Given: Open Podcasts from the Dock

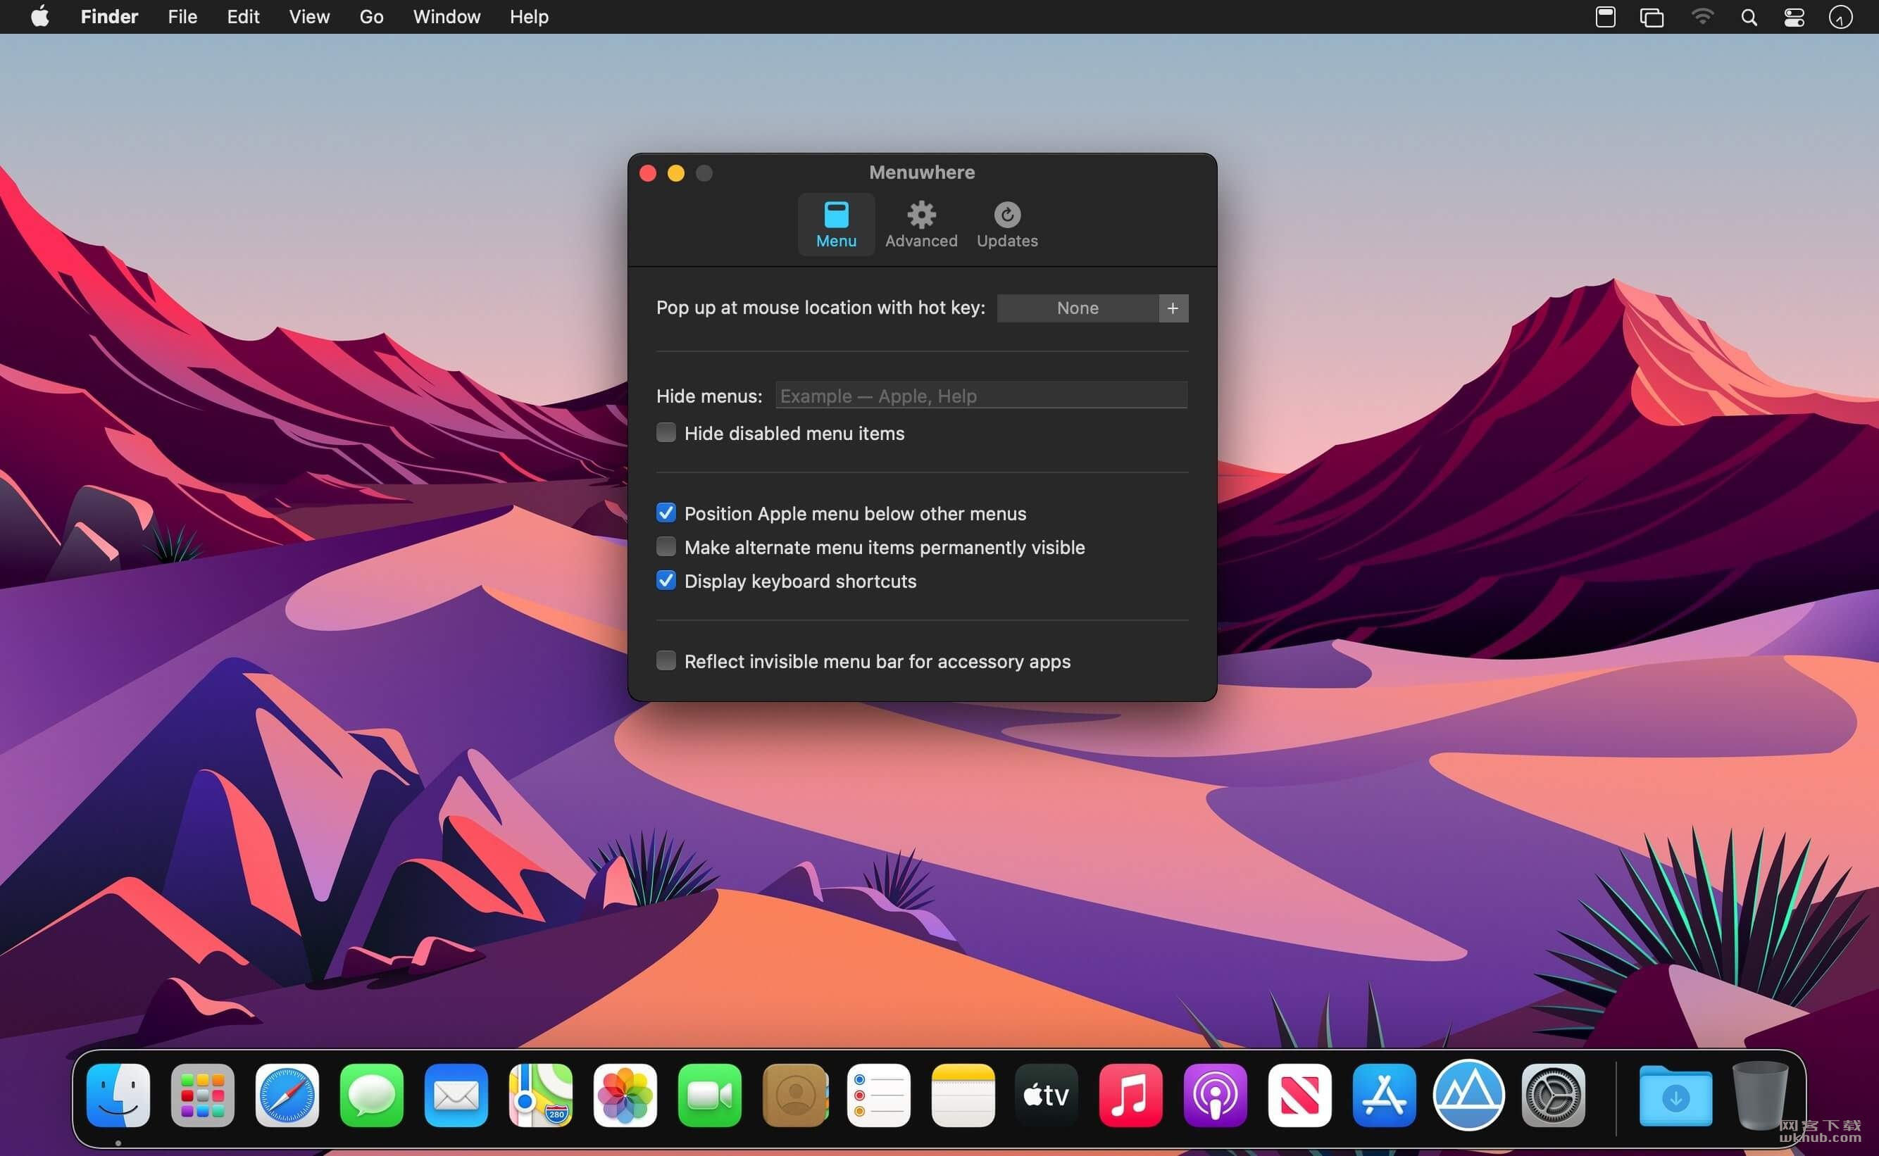Looking at the screenshot, I should pyautogui.click(x=1215, y=1095).
